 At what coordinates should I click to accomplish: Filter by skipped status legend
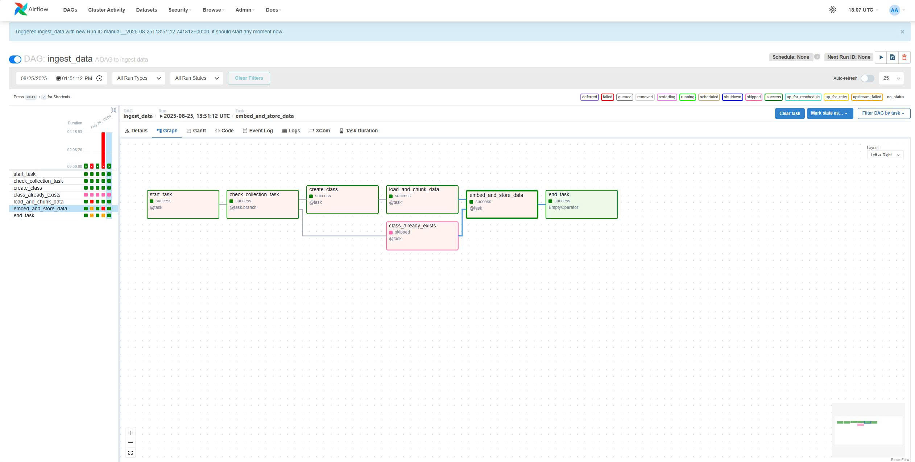pyautogui.click(x=753, y=97)
